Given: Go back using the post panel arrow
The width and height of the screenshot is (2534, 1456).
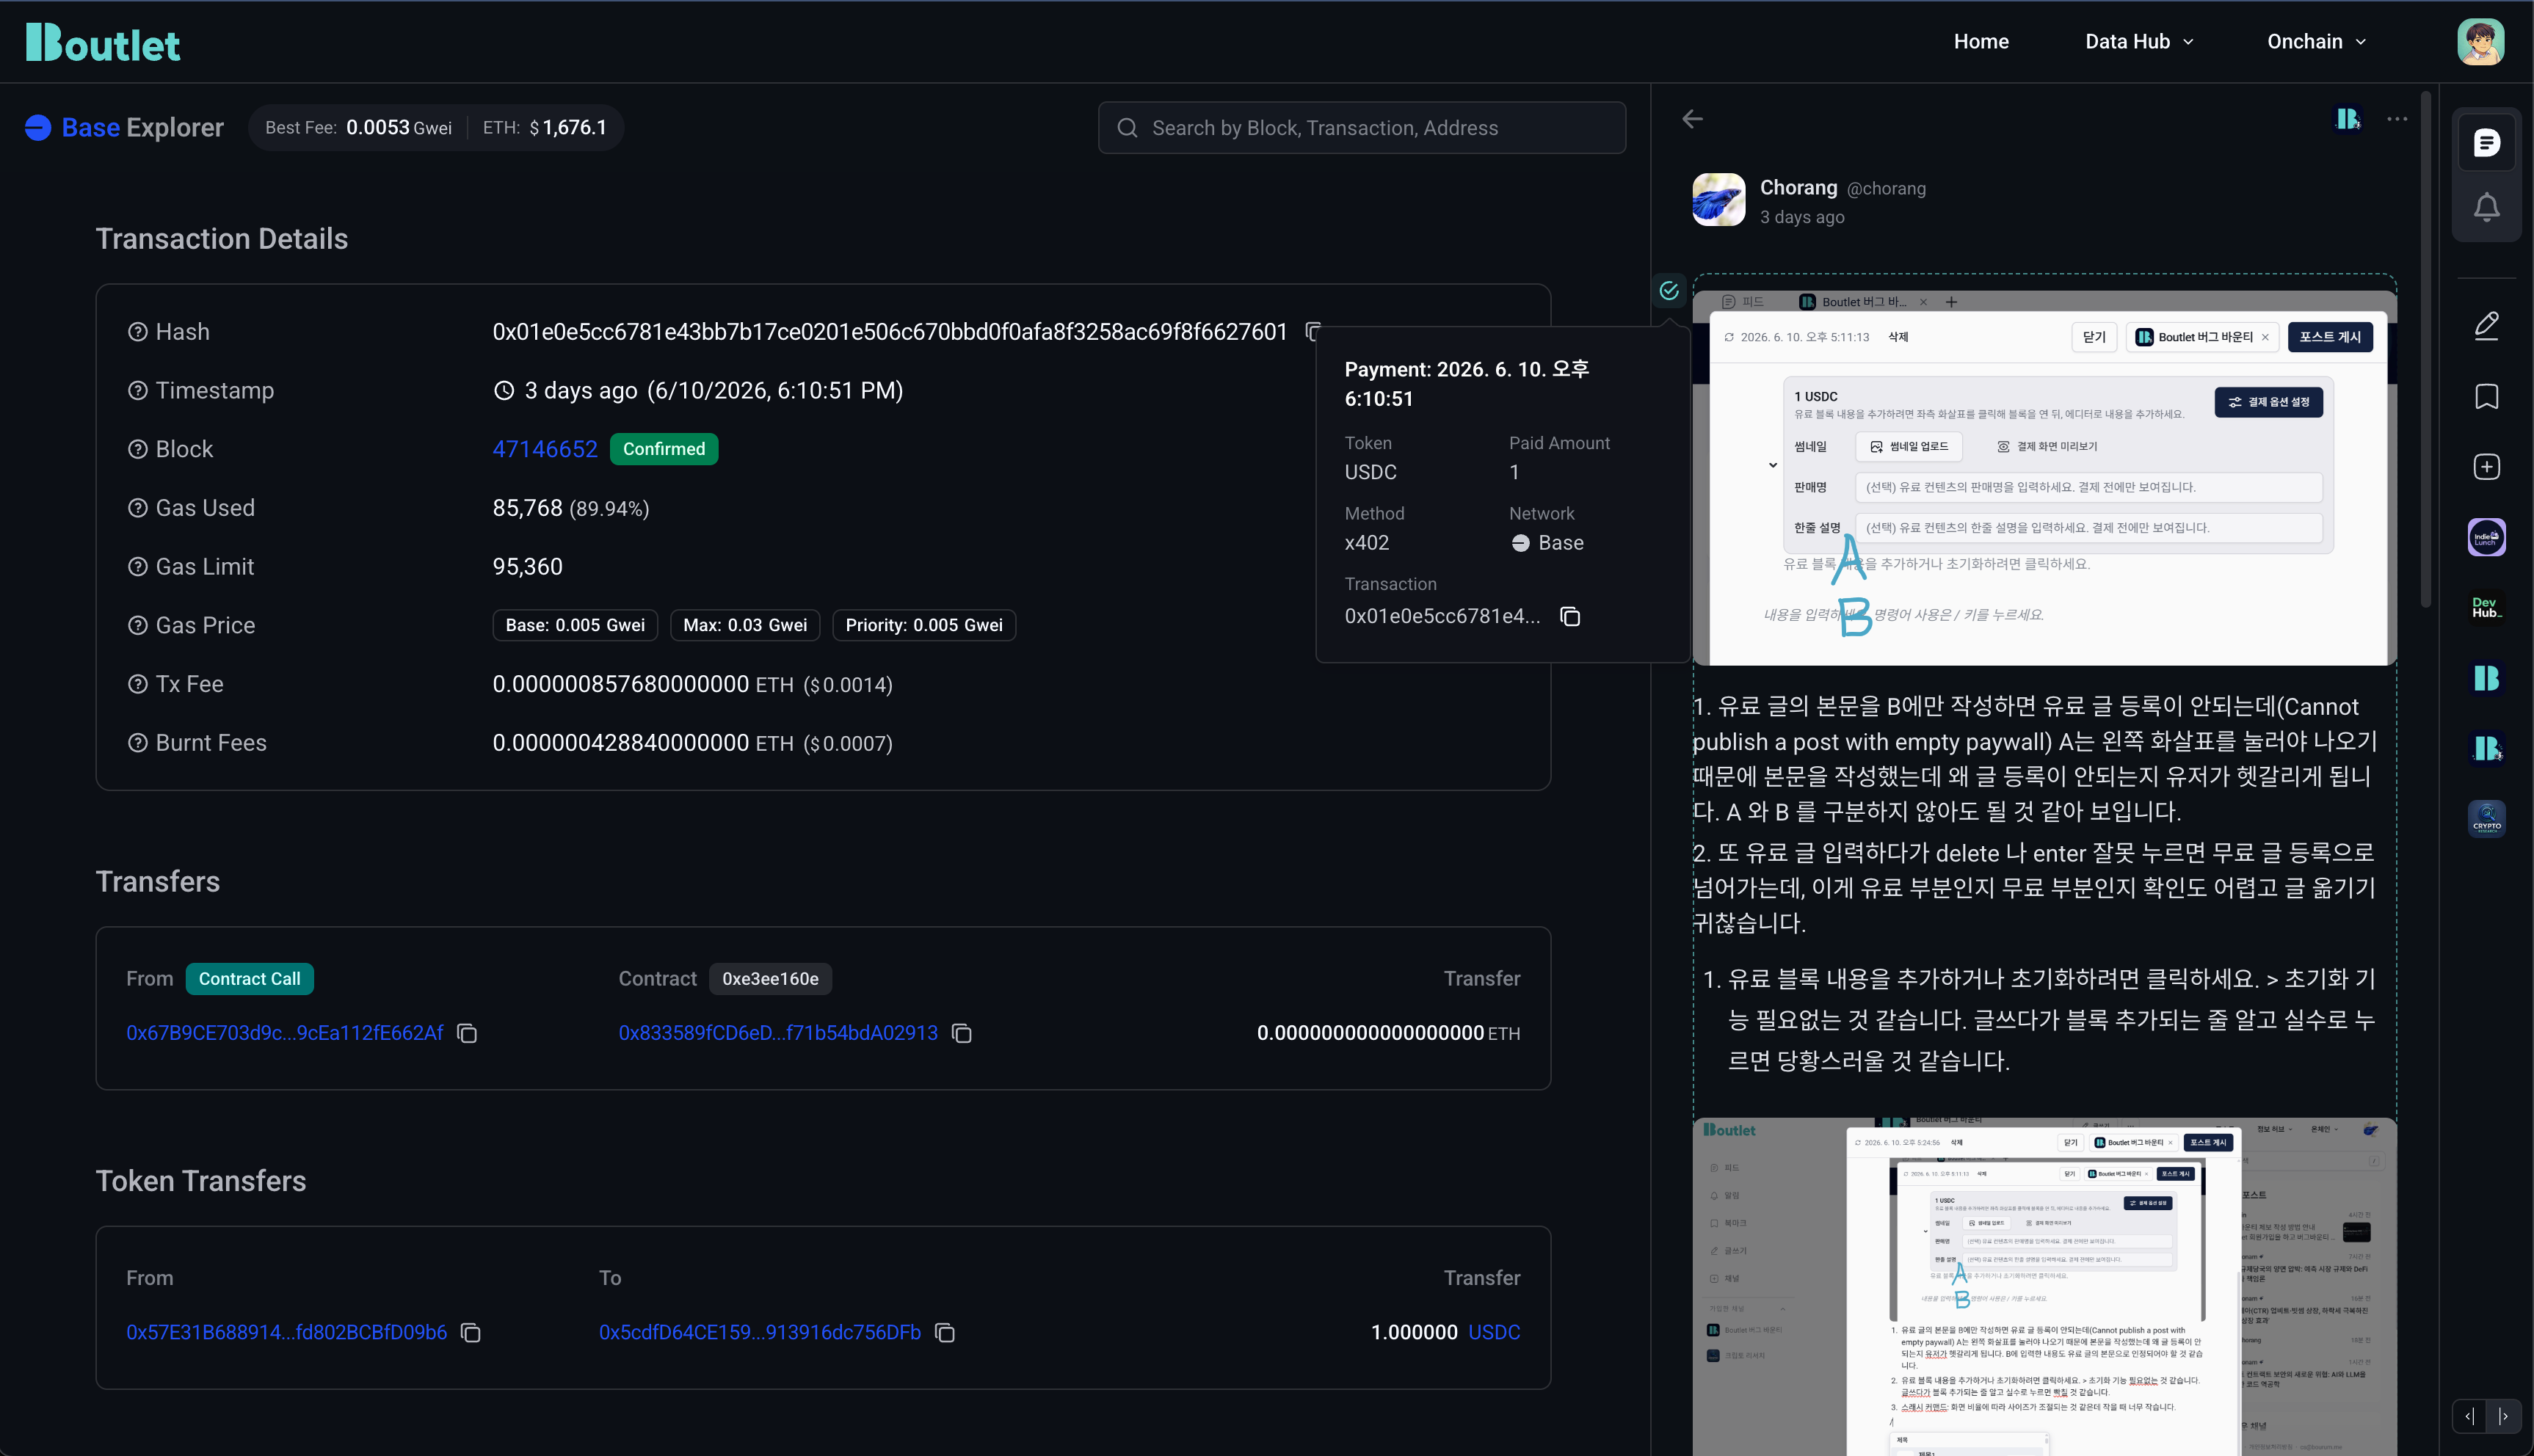Looking at the screenshot, I should point(1692,119).
